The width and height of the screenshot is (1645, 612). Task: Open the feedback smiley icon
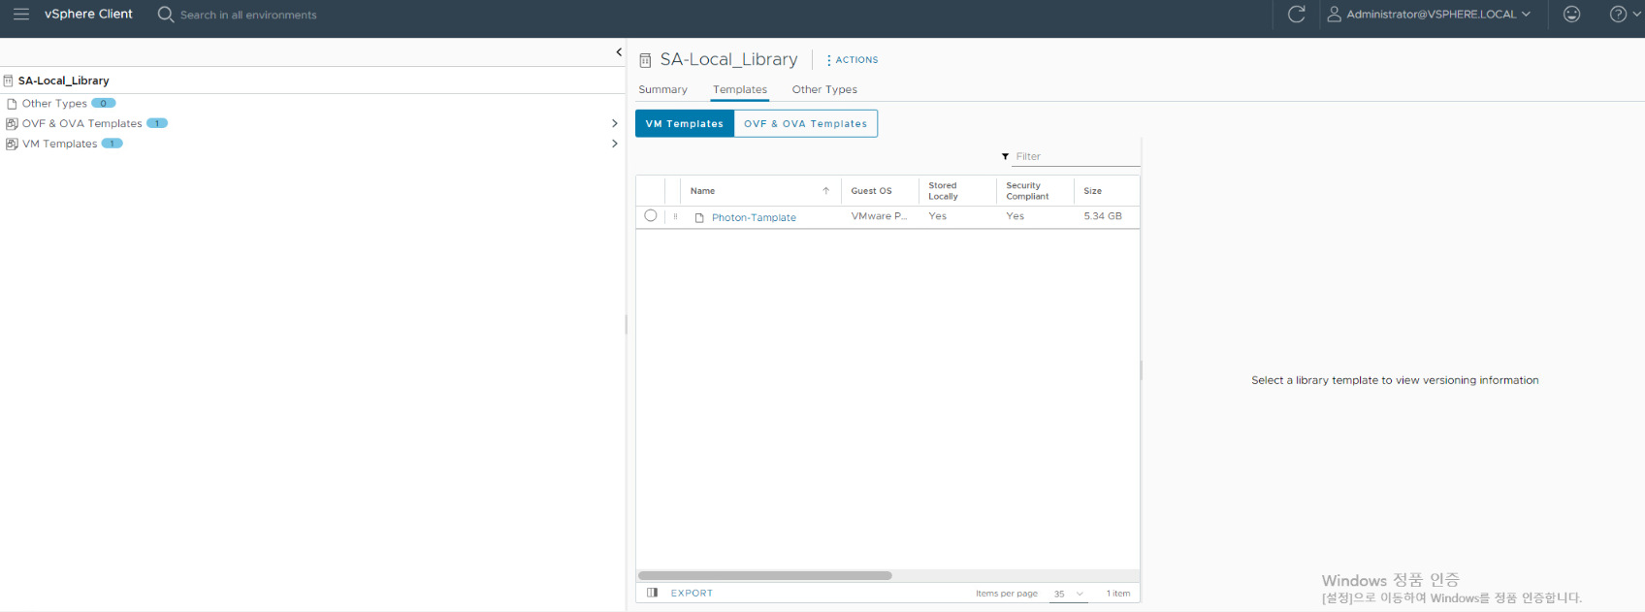[x=1572, y=15]
